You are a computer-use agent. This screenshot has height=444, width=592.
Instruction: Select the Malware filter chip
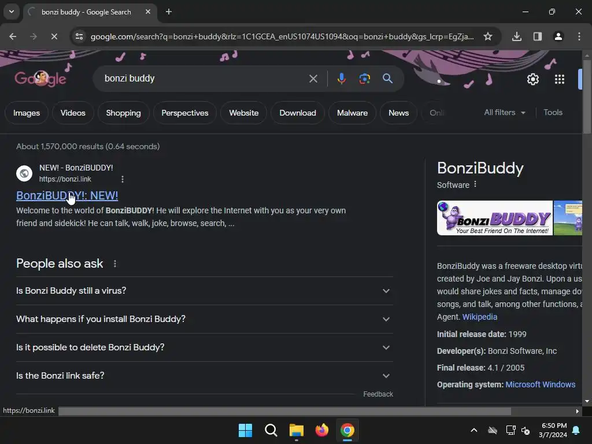coord(352,113)
